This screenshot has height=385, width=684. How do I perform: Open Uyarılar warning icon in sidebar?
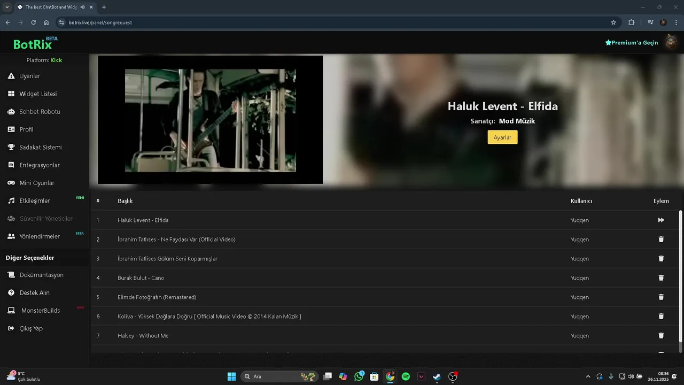(x=11, y=76)
